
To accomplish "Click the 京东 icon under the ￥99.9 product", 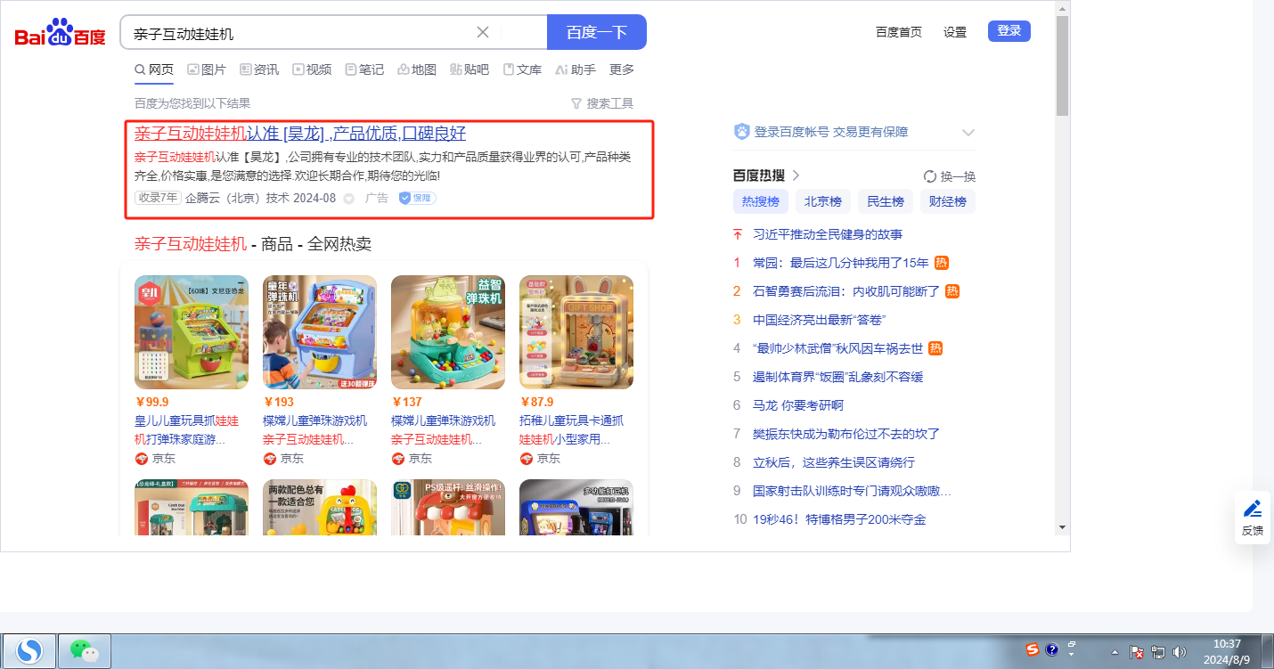I will pyautogui.click(x=142, y=459).
